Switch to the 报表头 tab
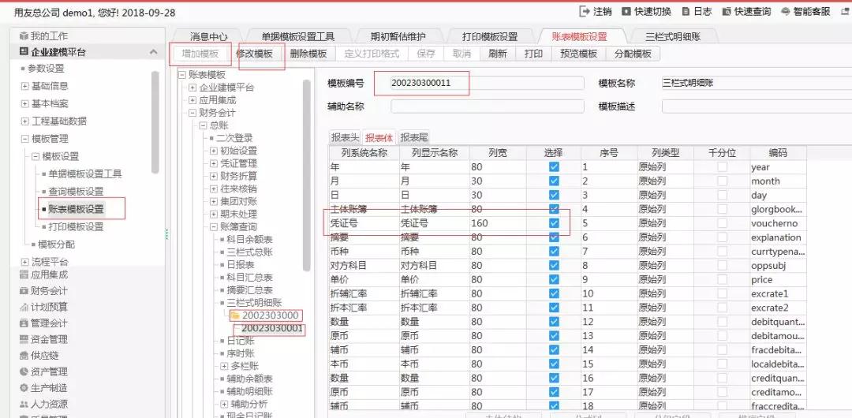Image resolution: width=852 pixels, height=418 pixels. pyautogui.click(x=346, y=137)
